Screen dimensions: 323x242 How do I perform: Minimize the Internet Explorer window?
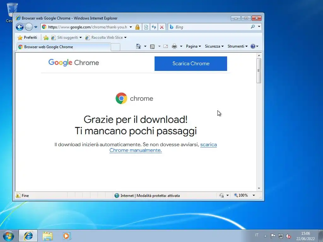point(236,18)
